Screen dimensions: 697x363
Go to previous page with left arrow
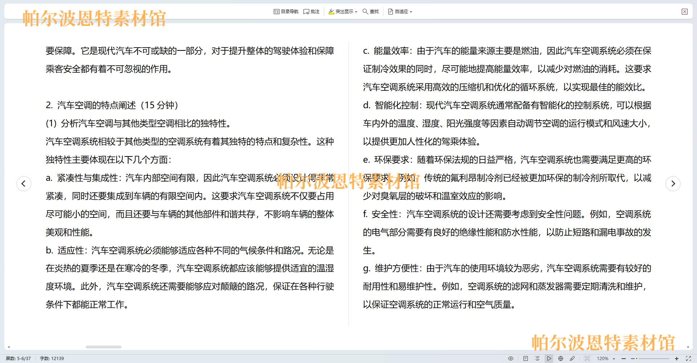click(x=24, y=183)
